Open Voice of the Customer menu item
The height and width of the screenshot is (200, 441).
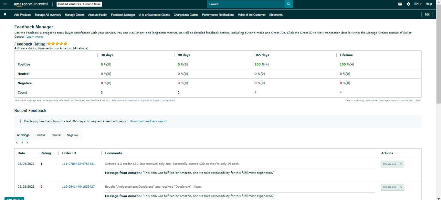[x=252, y=15]
